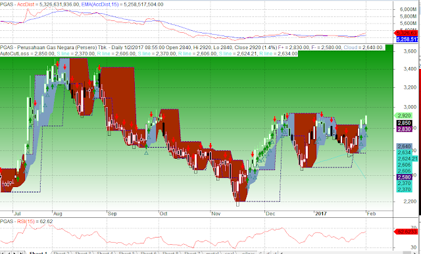Click the Aug label on date axis
The width and height of the screenshot is (421, 254).
pyautogui.click(x=58, y=213)
